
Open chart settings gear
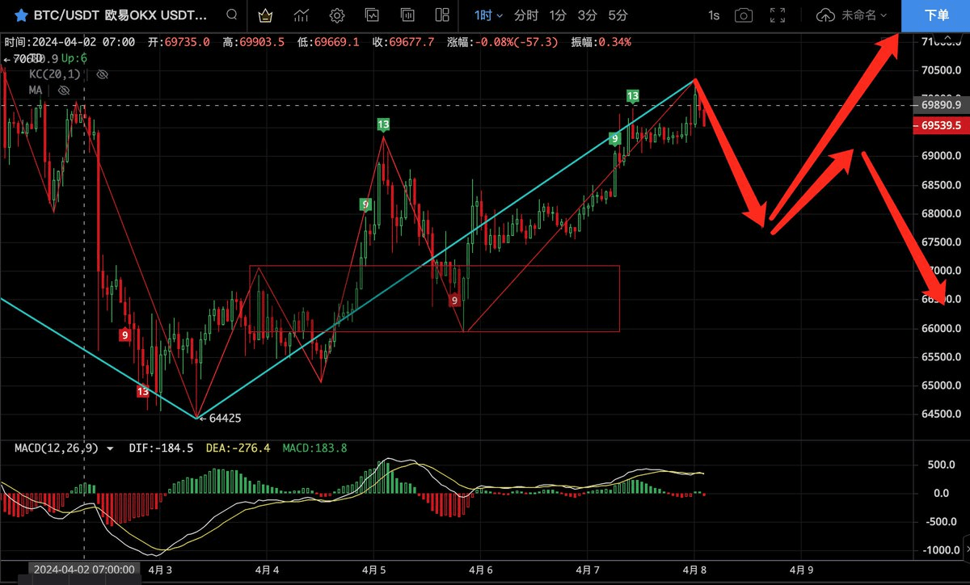(337, 15)
